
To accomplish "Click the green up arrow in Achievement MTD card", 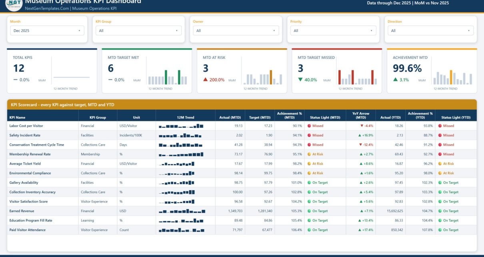I will 396,80.
